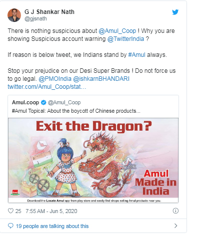Click small Amul logo in cartoon corner
Screen dimensions: 199x236
(x=15, y=192)
